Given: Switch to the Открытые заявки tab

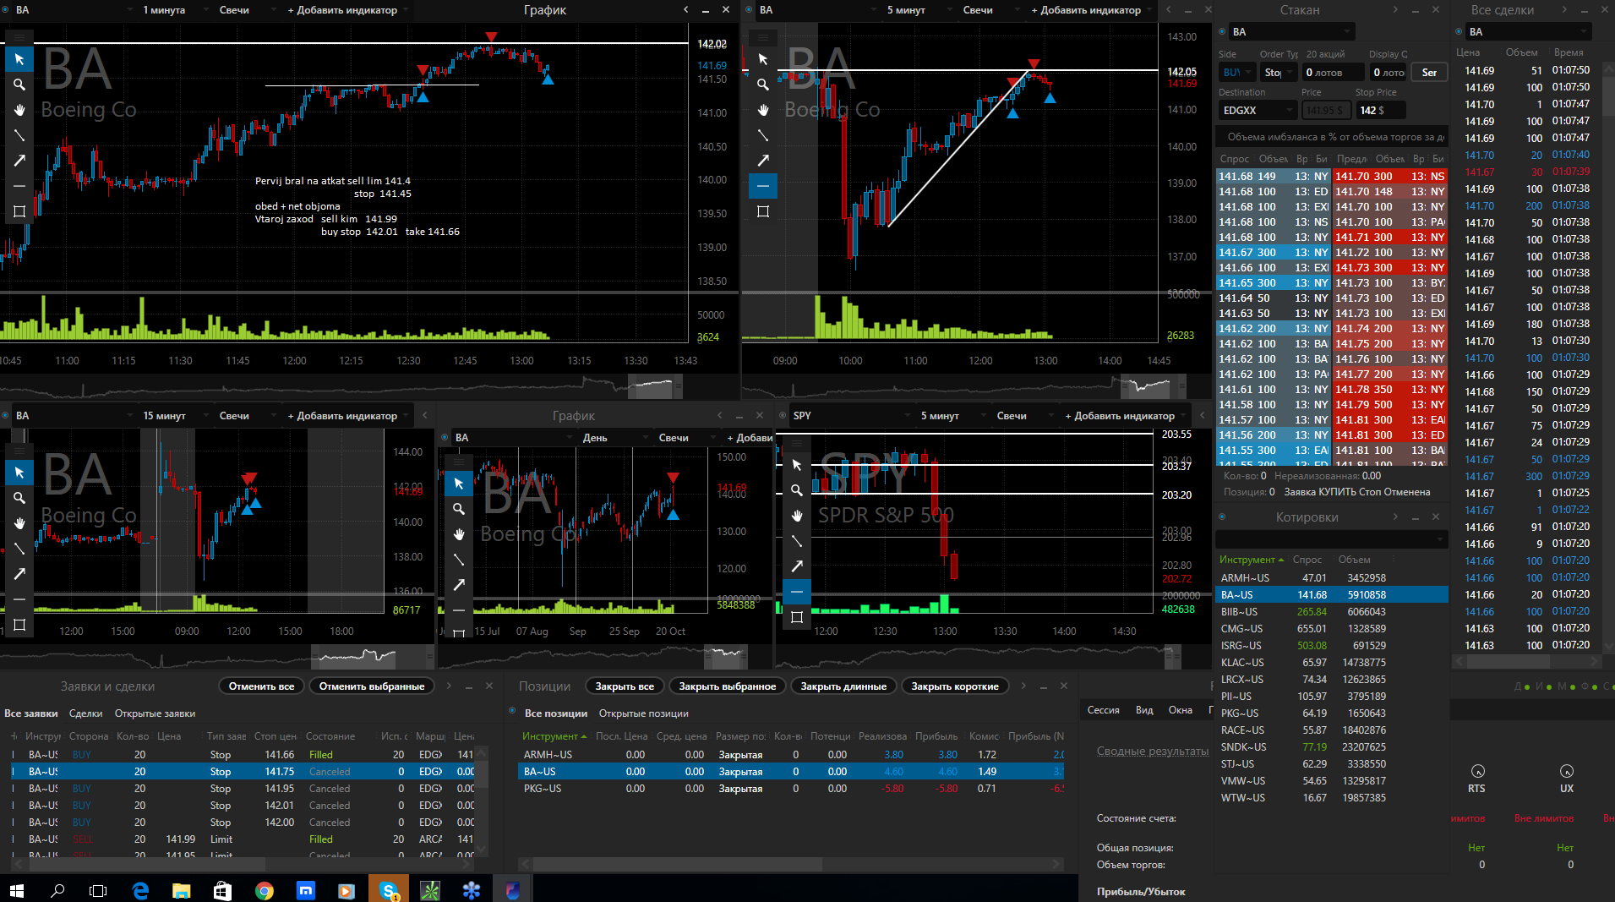Looking at the screenshot, I should pos(155,713).
